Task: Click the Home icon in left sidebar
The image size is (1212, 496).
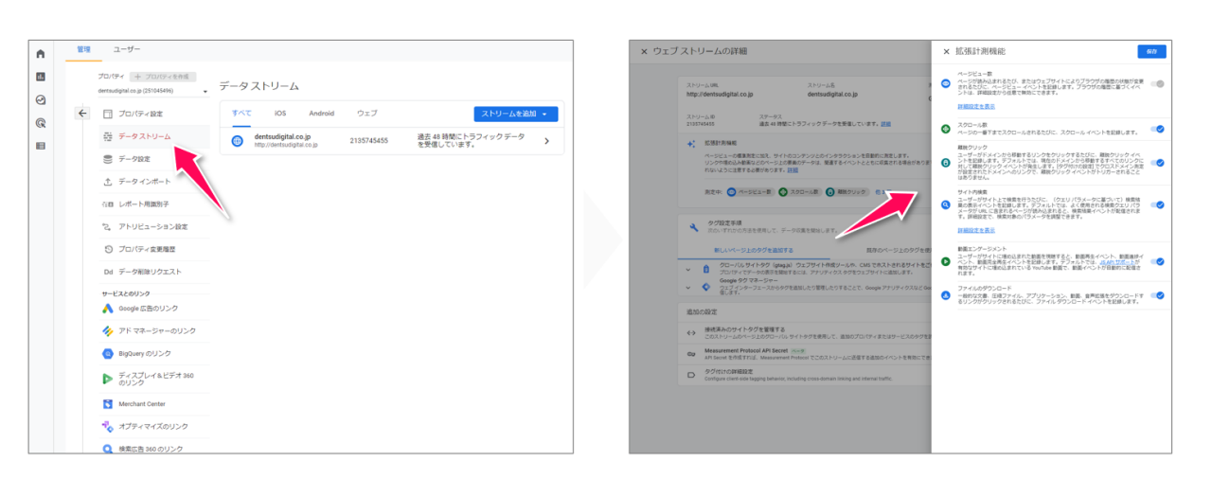Action: (x=40, y=54)
